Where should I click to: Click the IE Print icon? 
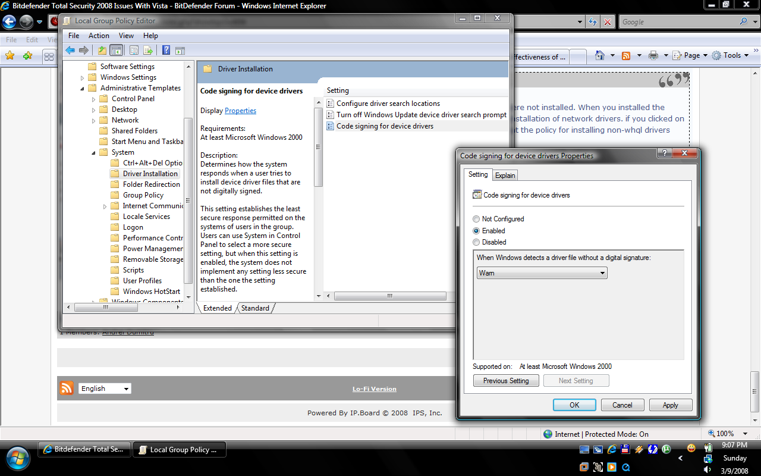(x=653, y=55)
